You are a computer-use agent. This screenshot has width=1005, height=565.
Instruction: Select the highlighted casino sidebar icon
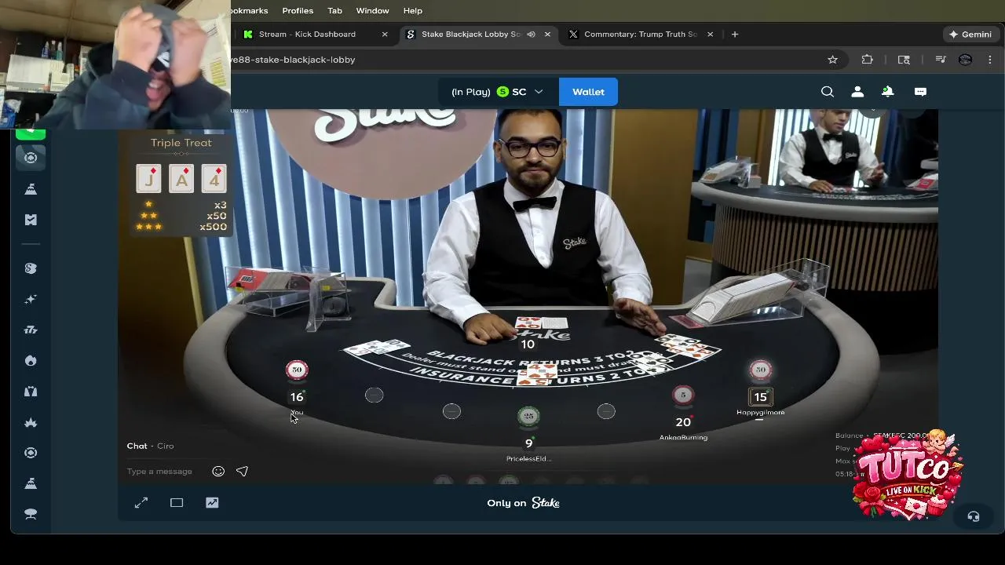pyautogui.click(x=31, y=158)
